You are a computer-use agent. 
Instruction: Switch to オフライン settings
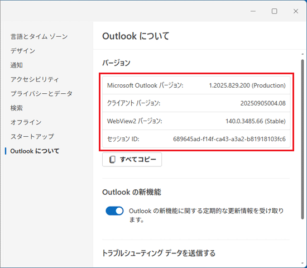26,122
